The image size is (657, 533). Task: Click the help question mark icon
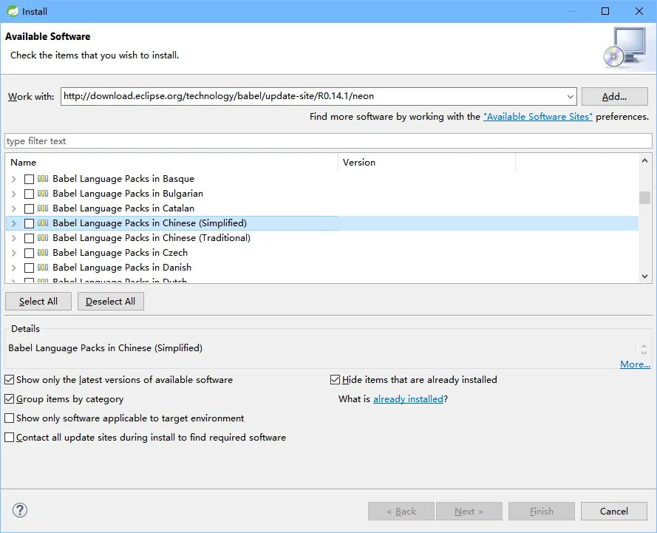(20, 510)
